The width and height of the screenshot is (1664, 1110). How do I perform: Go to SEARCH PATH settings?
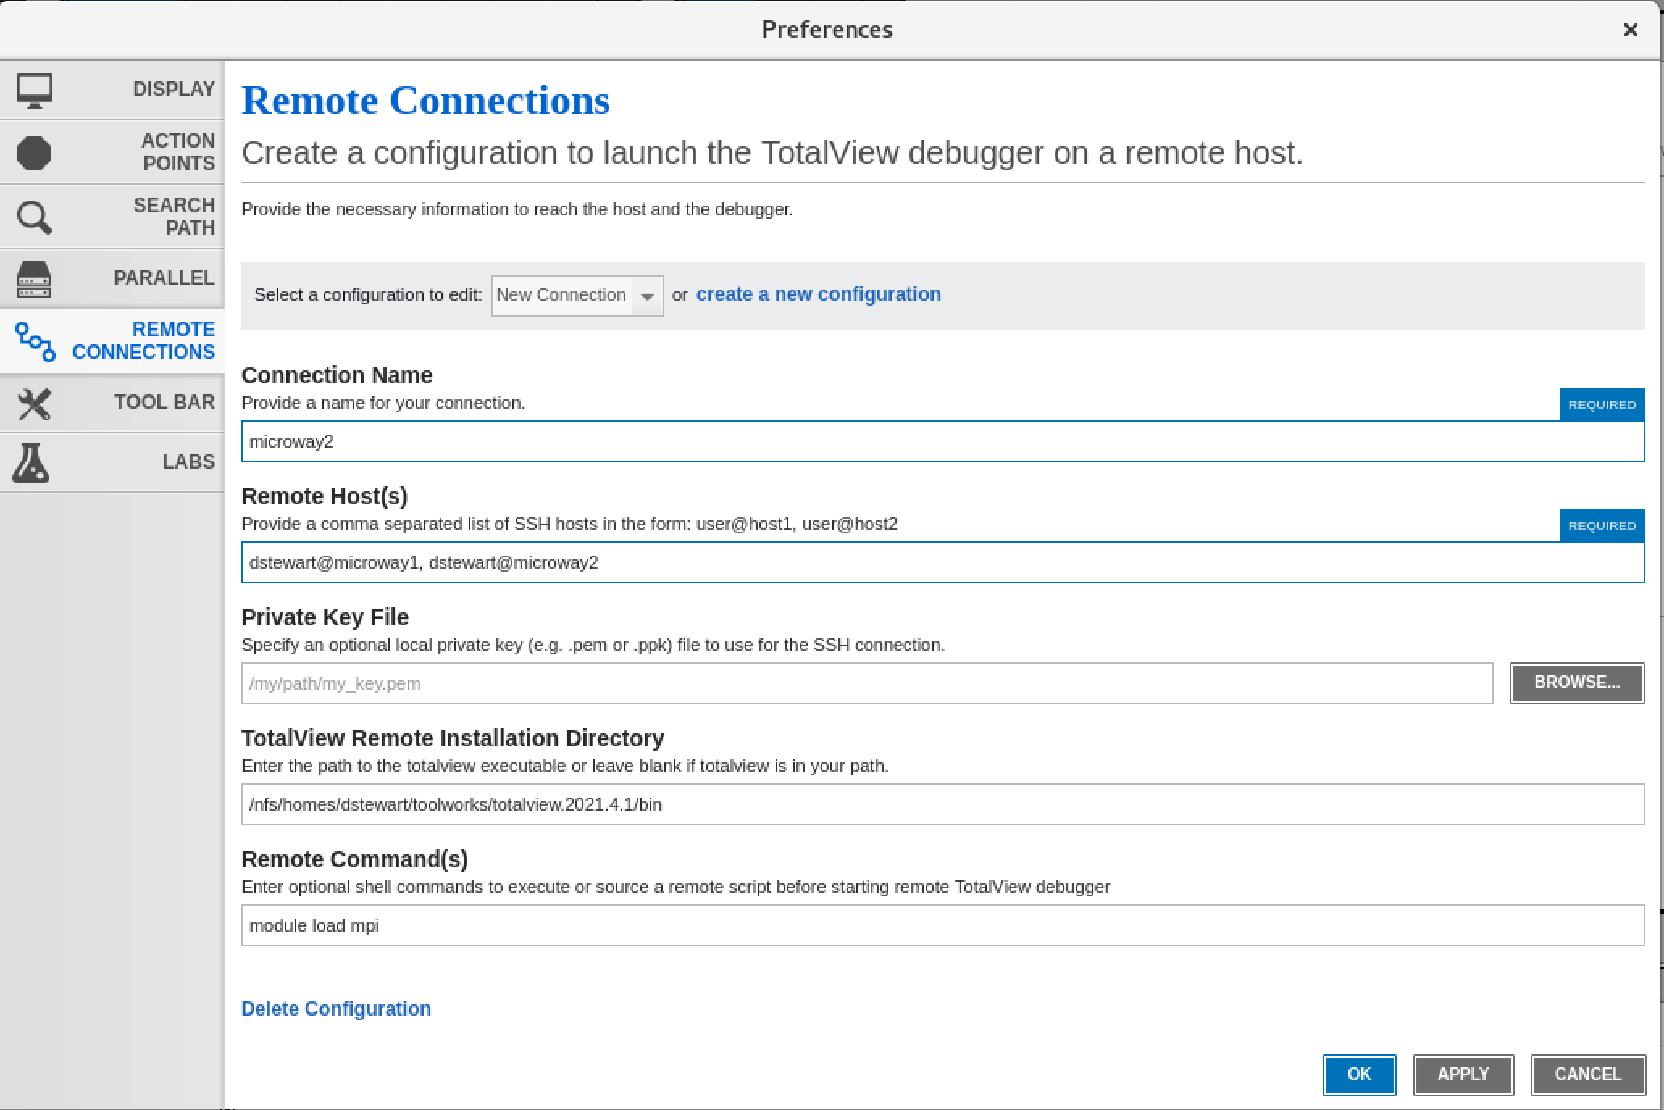(x=112, y=216)
